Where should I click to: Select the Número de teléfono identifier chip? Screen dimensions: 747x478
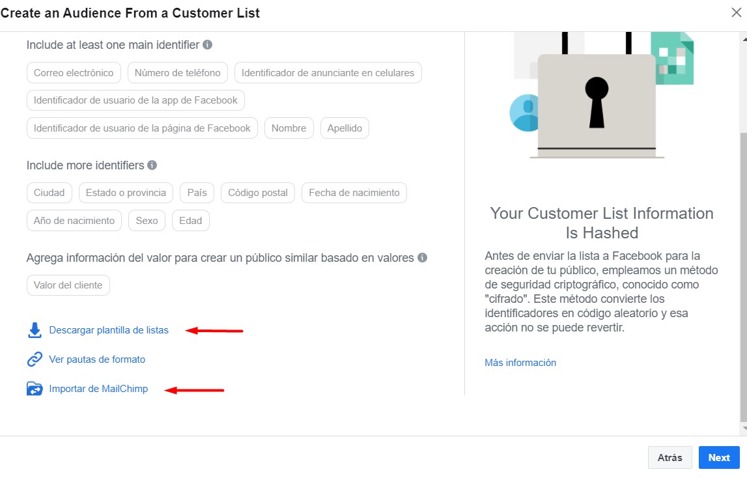(x=178, y=73)
